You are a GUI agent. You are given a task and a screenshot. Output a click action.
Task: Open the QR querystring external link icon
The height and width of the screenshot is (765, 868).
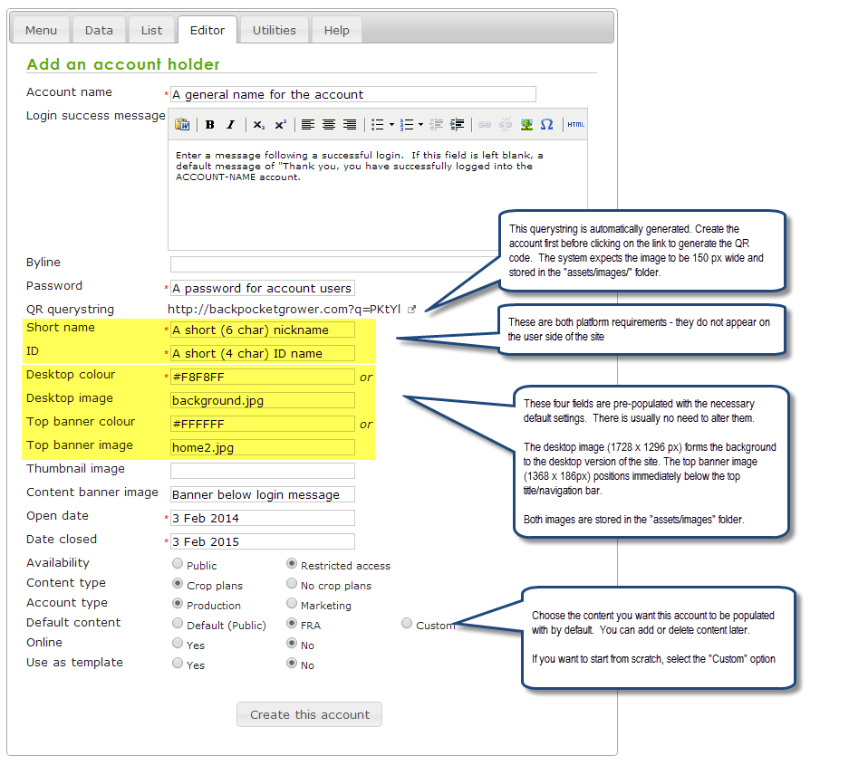pos(412,310)
